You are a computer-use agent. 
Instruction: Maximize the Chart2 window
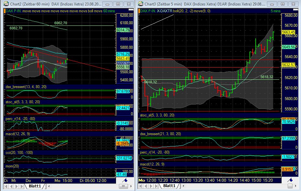click(118, 4)
